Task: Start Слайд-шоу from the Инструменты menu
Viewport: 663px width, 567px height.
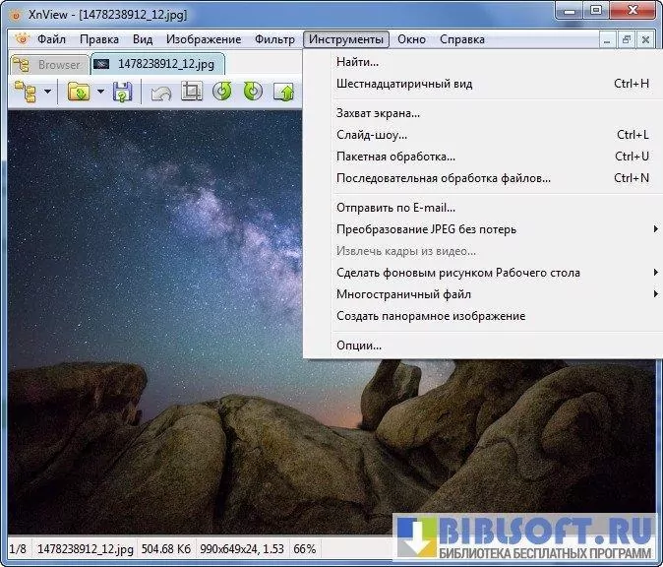Action: [371, 135]
